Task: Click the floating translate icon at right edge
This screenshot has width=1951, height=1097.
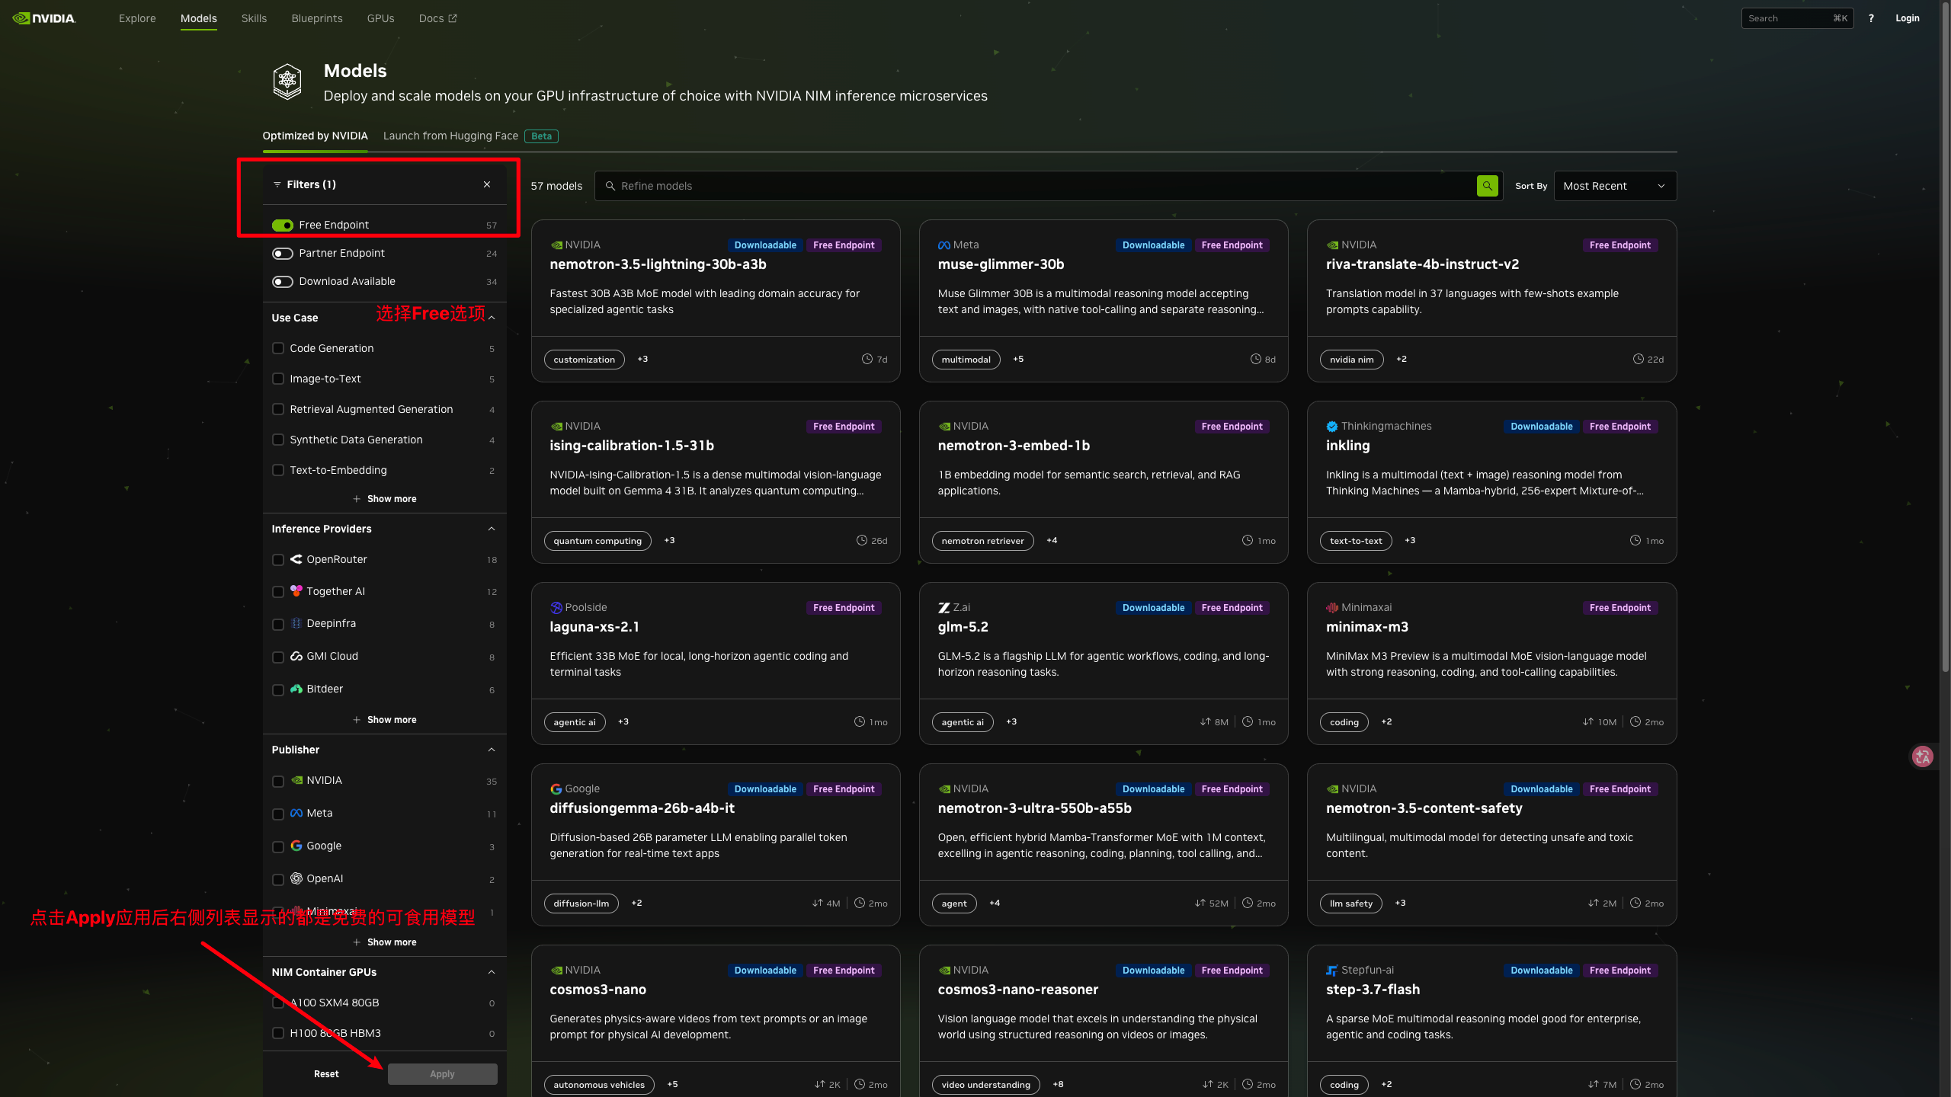Action: (1923, 756)
